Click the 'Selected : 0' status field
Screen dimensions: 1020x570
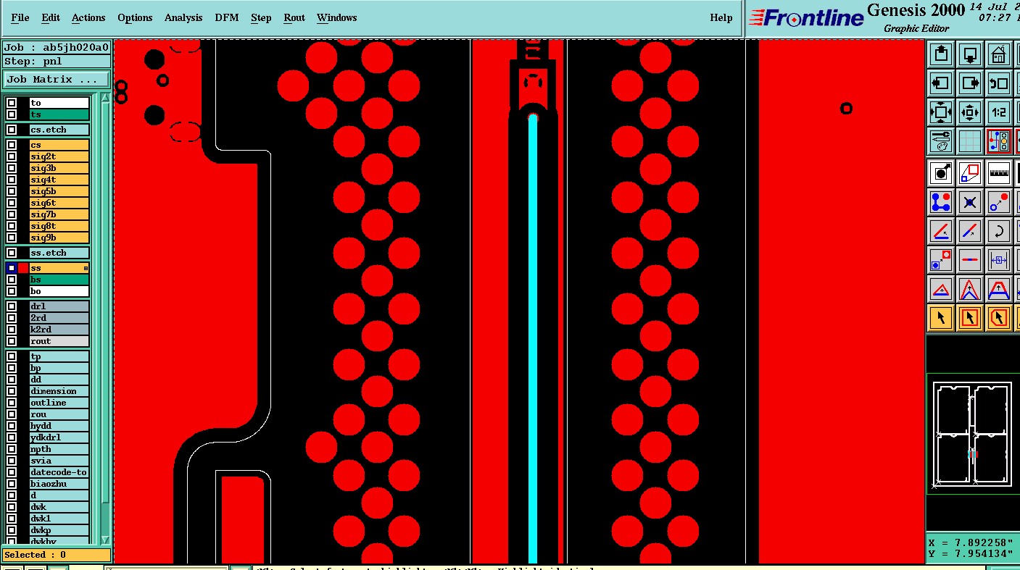pyautogui.click(x=56, y=555)
